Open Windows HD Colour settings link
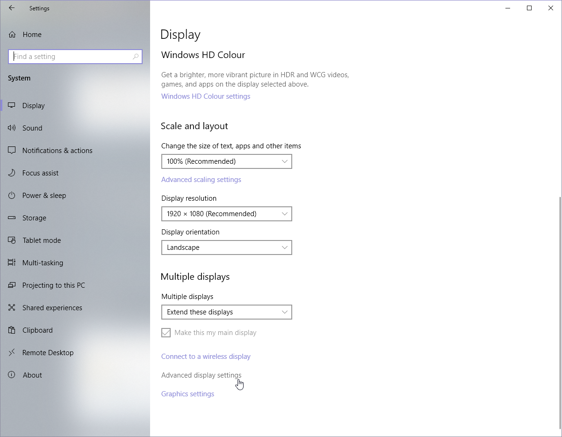 [x=206, y=96]
